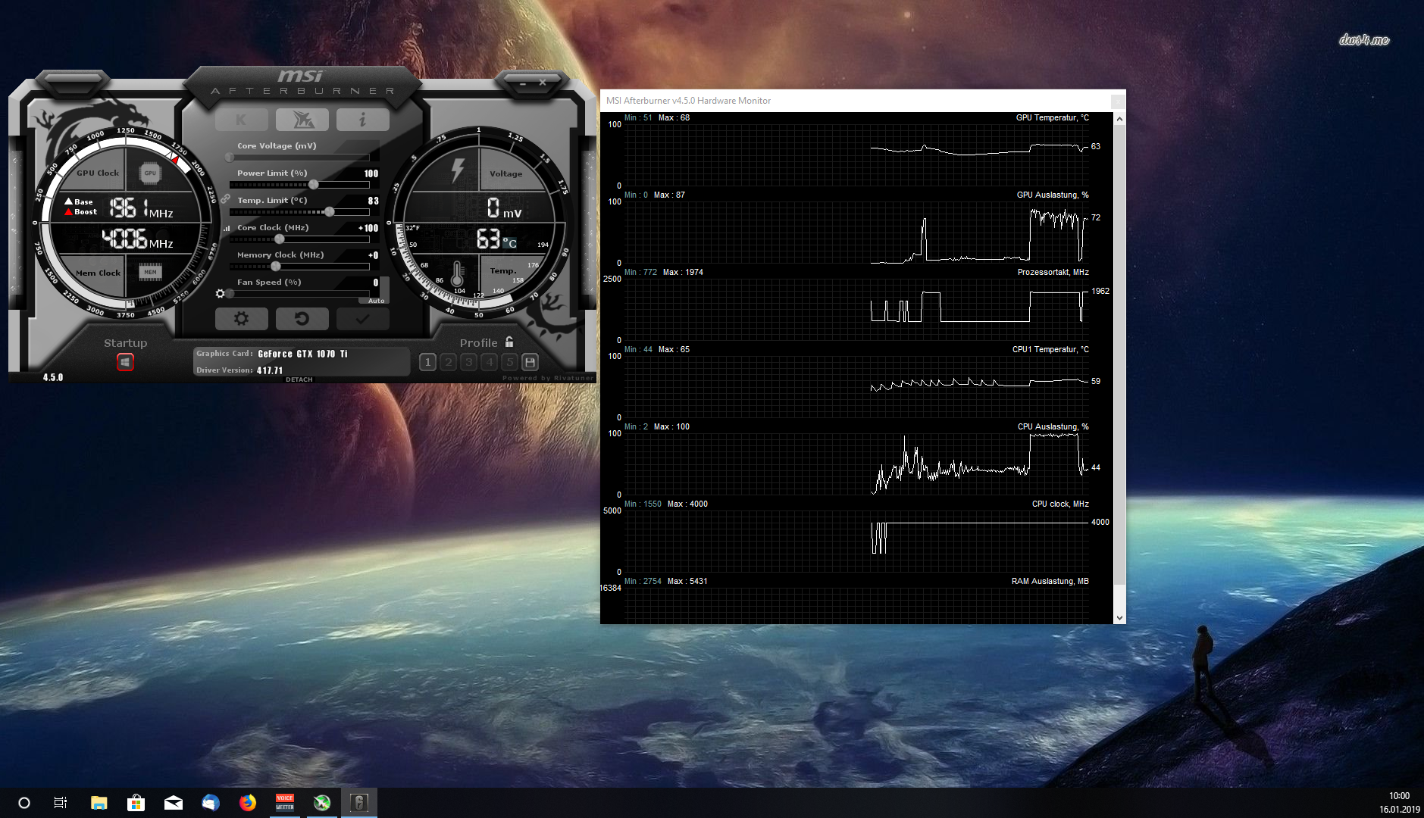This screenshot has width=1424, height=818.
Task: Click the Core Voltage slider handle
Action: coord(230,158)
